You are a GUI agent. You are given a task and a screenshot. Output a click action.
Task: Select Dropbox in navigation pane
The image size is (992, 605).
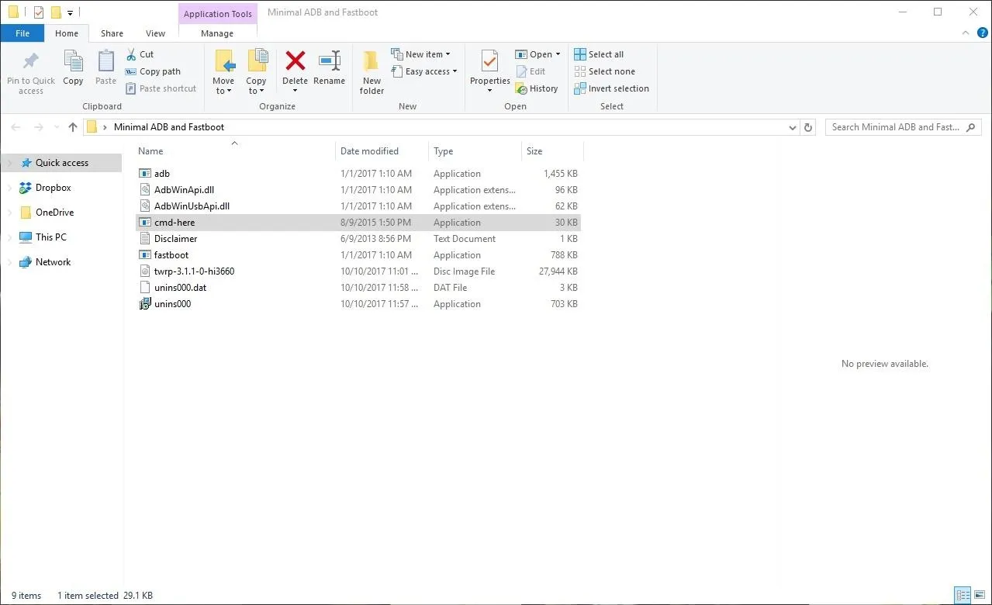(x=54, y=188)
